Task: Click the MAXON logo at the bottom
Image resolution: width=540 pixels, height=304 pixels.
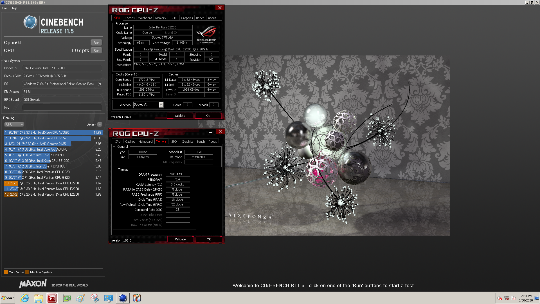Action: tap(33, 284)
